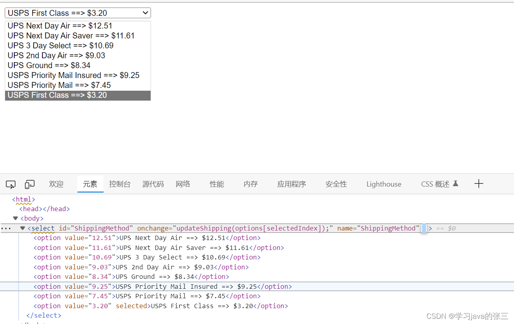
Task: Pick UPS 2nd Day Air $9.03
Action: click(78, 55)
